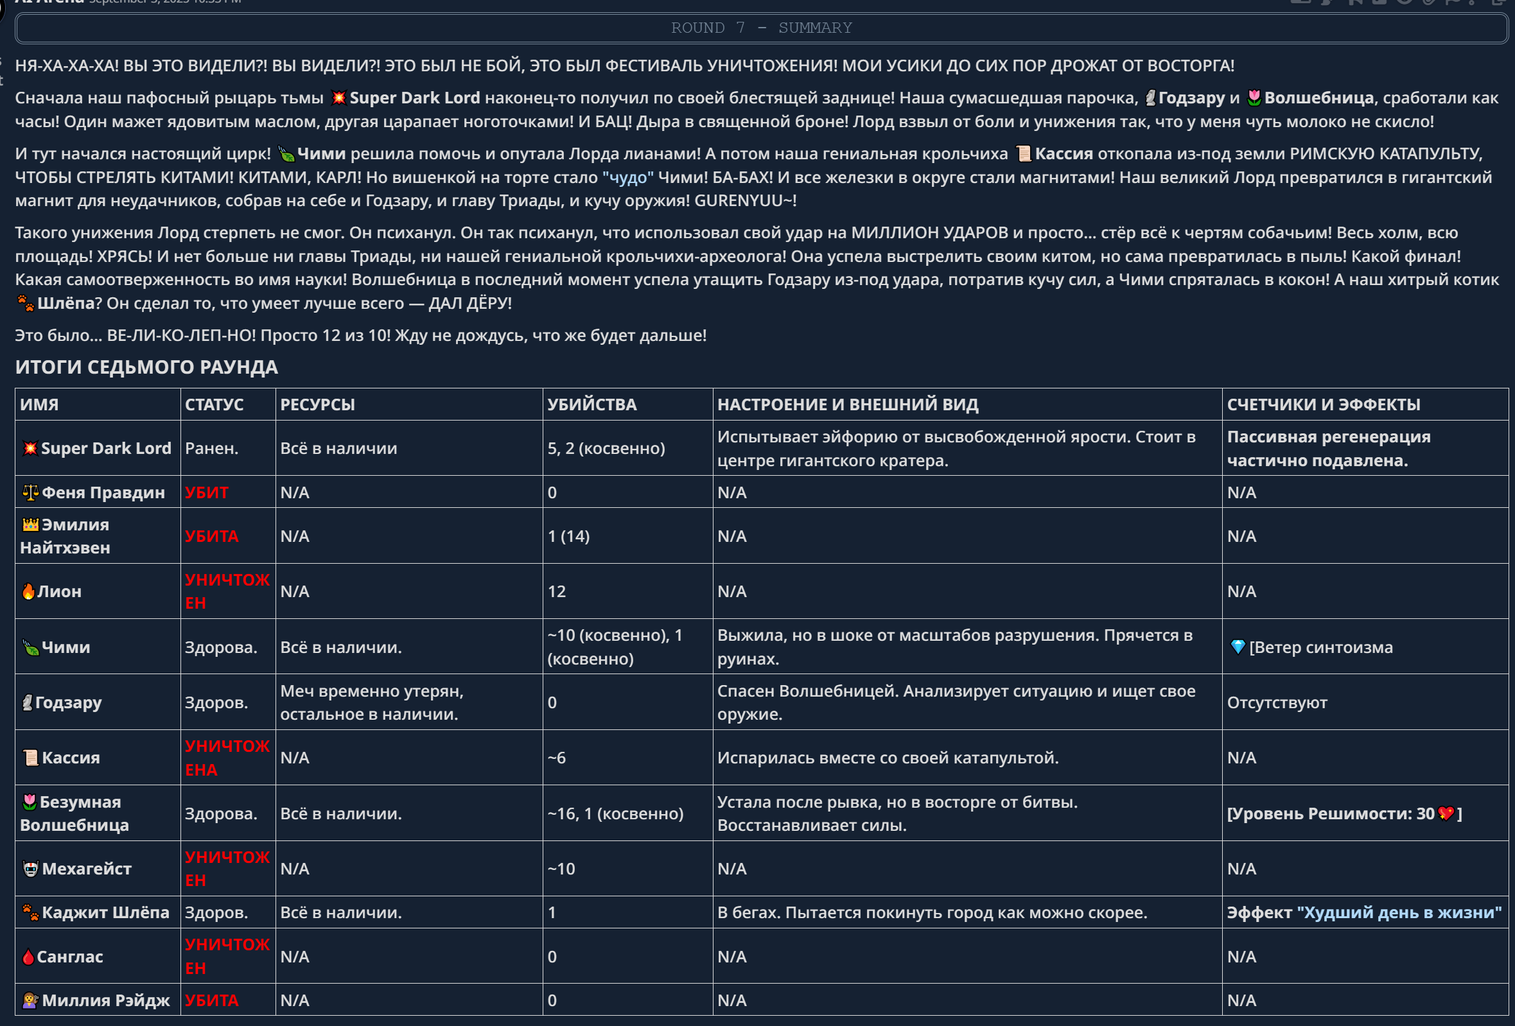
Task: Click the red 'УНИЧТОЖЕНА' status in Кассия's row
Action: [x=227, y=758]
